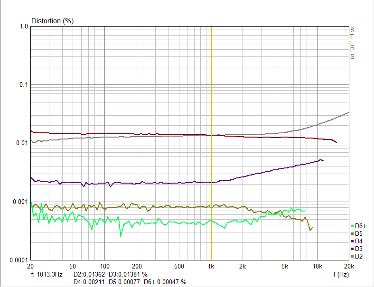This screenshot has height=287, width=374.
Task: Click the 500 x-axis tick label
Action: [x=179, y=267]
